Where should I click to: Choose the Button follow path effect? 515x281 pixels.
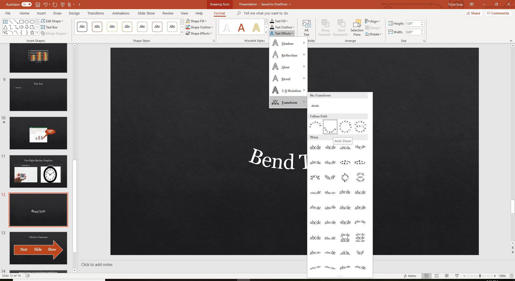360,127
